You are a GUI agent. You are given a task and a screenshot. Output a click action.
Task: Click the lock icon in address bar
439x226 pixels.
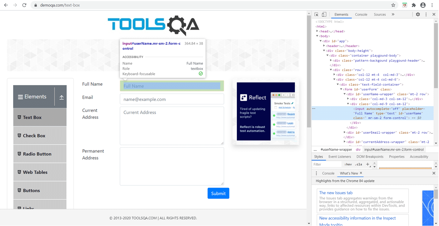click(35, 5)
